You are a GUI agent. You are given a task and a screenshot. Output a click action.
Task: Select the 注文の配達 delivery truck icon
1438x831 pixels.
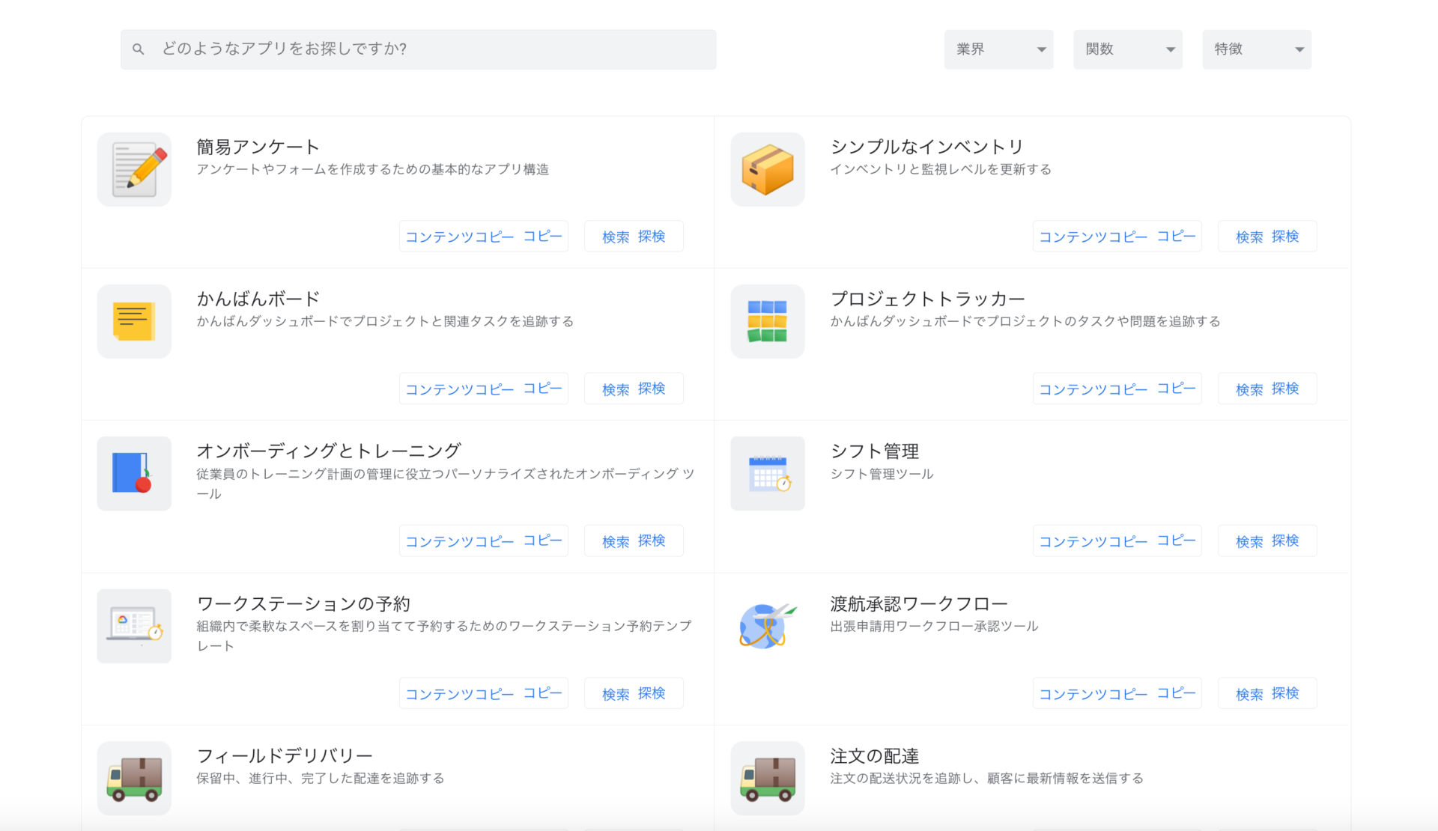767,778
